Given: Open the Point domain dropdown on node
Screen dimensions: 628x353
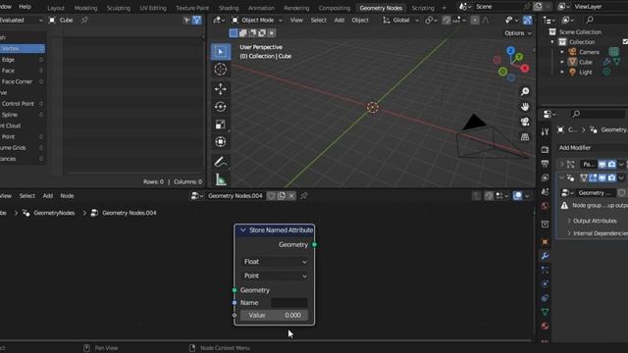Looking at the screenshot, I should [275, 276].
